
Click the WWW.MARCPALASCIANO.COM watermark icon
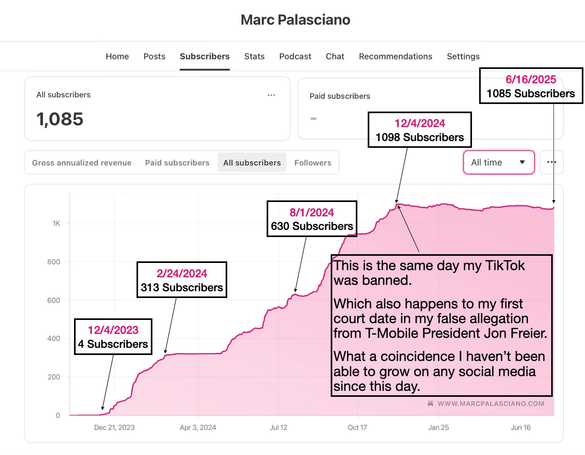click(x=430, y=404)
